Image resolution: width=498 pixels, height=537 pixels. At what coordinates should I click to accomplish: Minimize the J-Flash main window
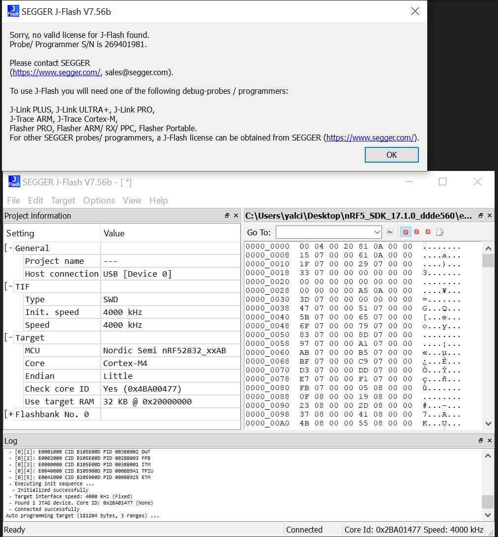[409, 181]
